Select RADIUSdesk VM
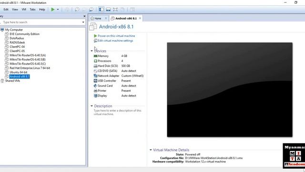The height and width of the screenshot is (172, 305). pyautogui.click(x=17, y=43)
